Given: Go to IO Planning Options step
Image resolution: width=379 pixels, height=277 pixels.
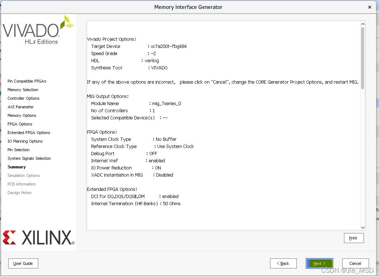Looking at the screenshot, I should (25, 141).
